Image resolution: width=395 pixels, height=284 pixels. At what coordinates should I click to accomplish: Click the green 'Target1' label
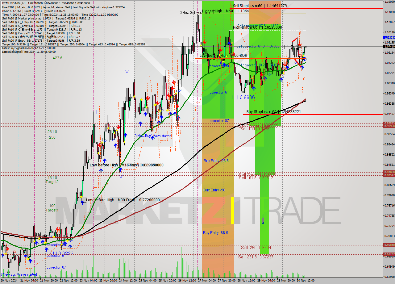pyautogui.click(x=52, y=210)
